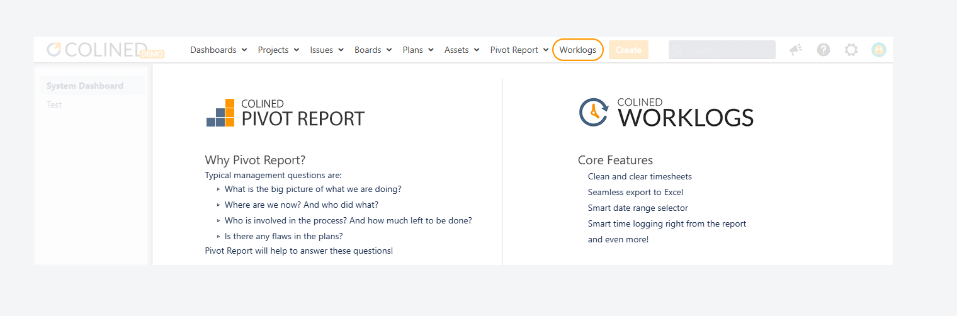Click the Colined Pivot Report logo

pyautogui.click(x=285, y=113)
